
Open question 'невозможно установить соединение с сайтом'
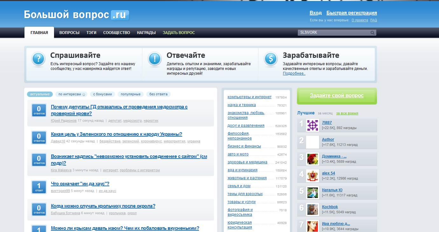point(129,160)
